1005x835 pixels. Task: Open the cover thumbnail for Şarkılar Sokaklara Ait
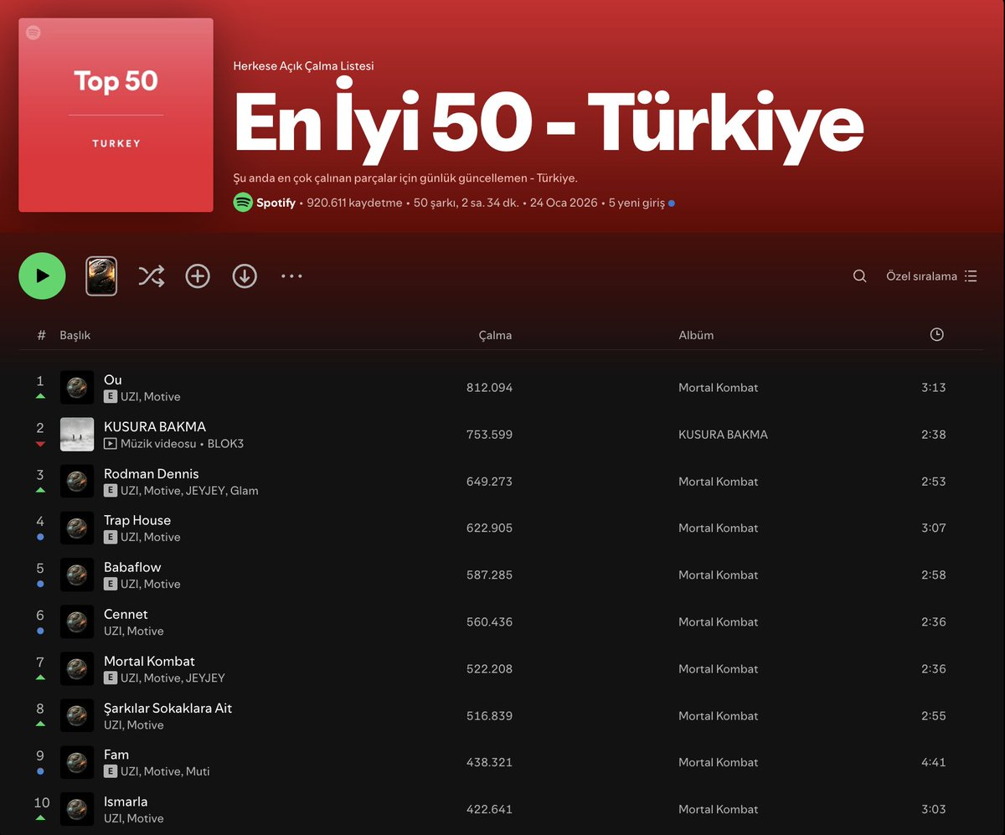pyautogui.click(x=77, y=716)
